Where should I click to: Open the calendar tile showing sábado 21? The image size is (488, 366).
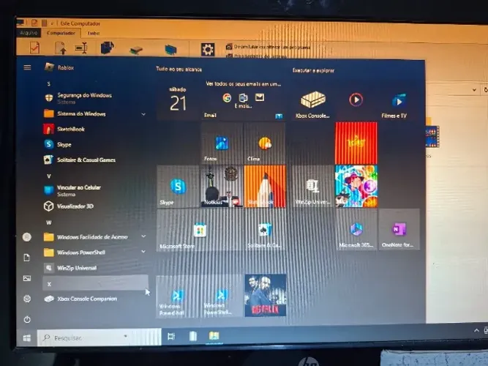click(x=178, y=100)
